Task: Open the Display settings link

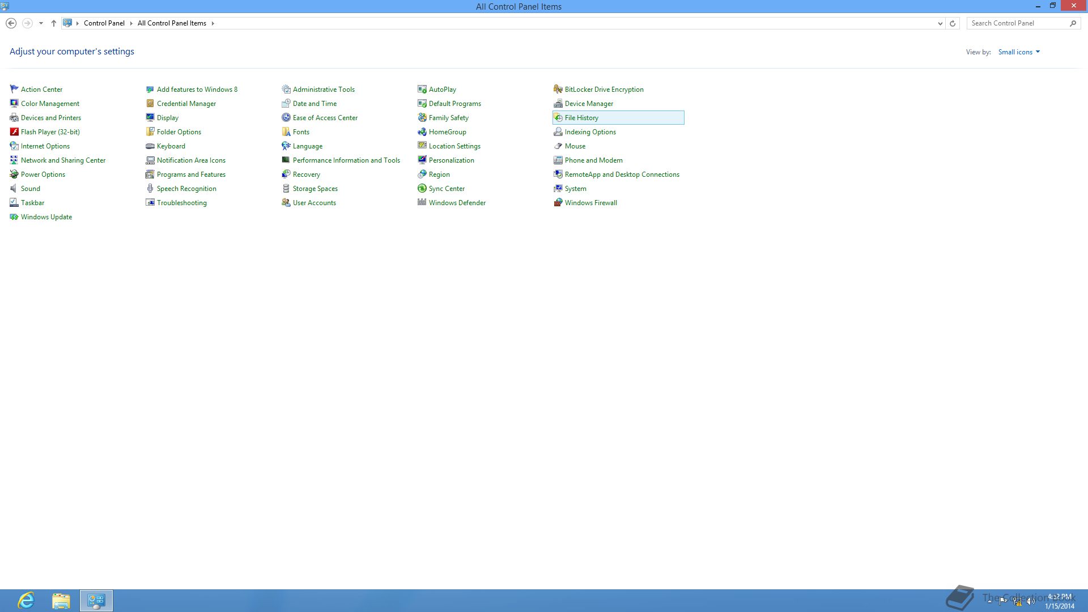Action: click(168, 118)
